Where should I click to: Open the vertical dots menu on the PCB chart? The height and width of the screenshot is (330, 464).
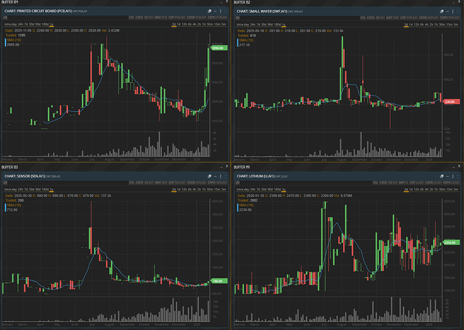[x=225, y=12]
